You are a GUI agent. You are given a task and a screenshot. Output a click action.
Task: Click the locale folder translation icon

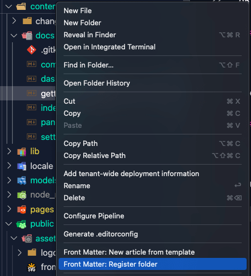pyautogui.click(x=22, y=166)
